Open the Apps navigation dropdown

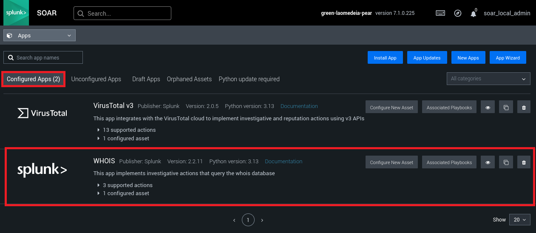[x=40, y=36]
